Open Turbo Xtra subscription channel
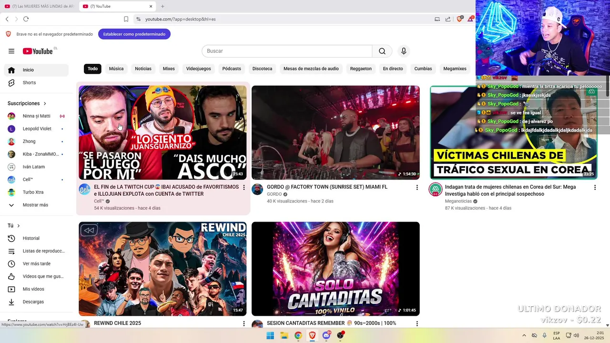 click(x=36, y=192)
